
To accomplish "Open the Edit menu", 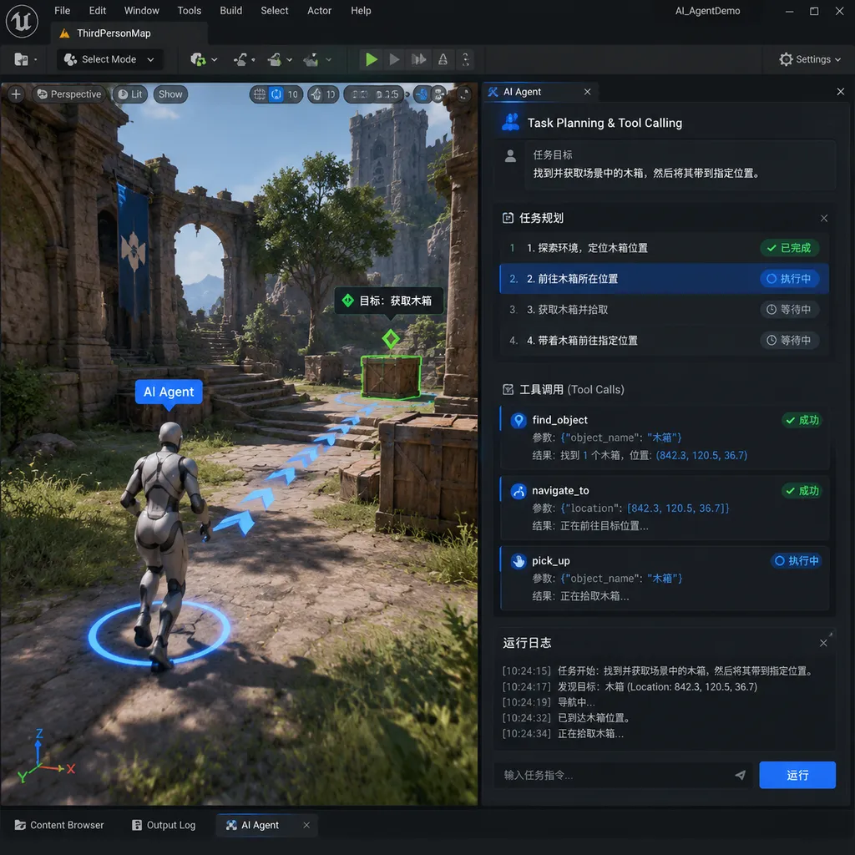I will click(x=98, y=10).
